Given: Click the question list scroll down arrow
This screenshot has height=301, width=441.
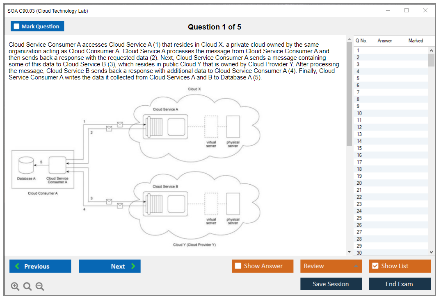Looking at the screenshot, I should pyautogui.click(x=431, y=252).
